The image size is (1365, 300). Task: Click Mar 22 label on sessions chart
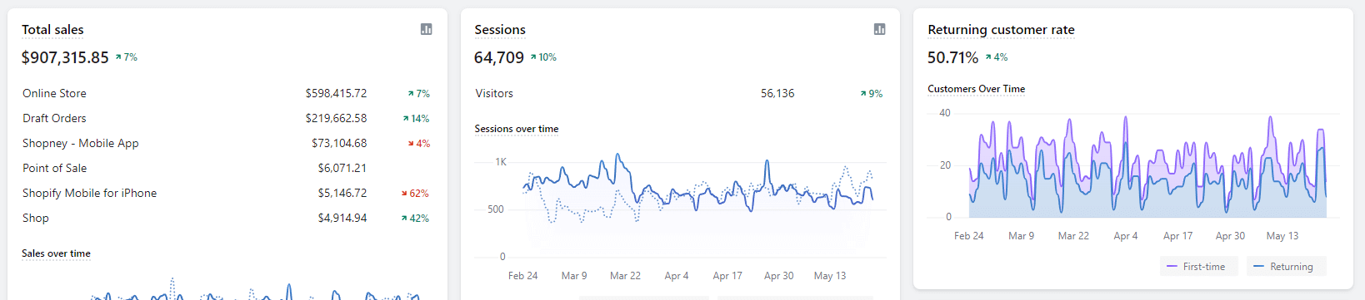pyautogui.click(x=625, y=276)
